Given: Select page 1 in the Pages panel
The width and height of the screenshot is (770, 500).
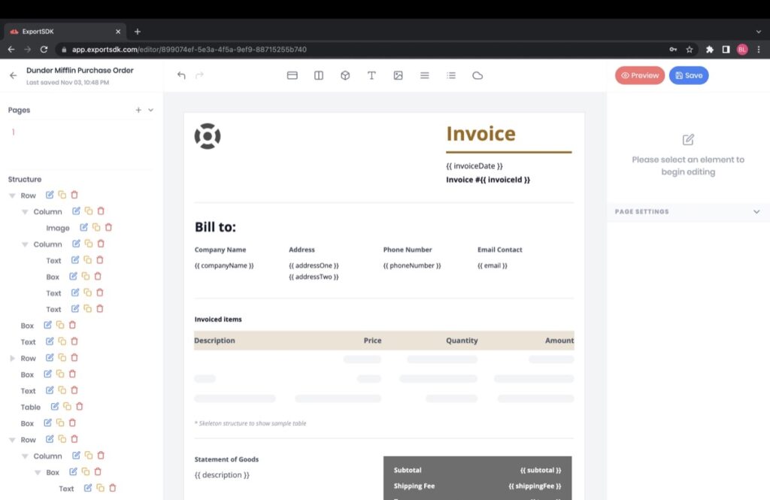Looking at the screenshot, I should point(13,132).
